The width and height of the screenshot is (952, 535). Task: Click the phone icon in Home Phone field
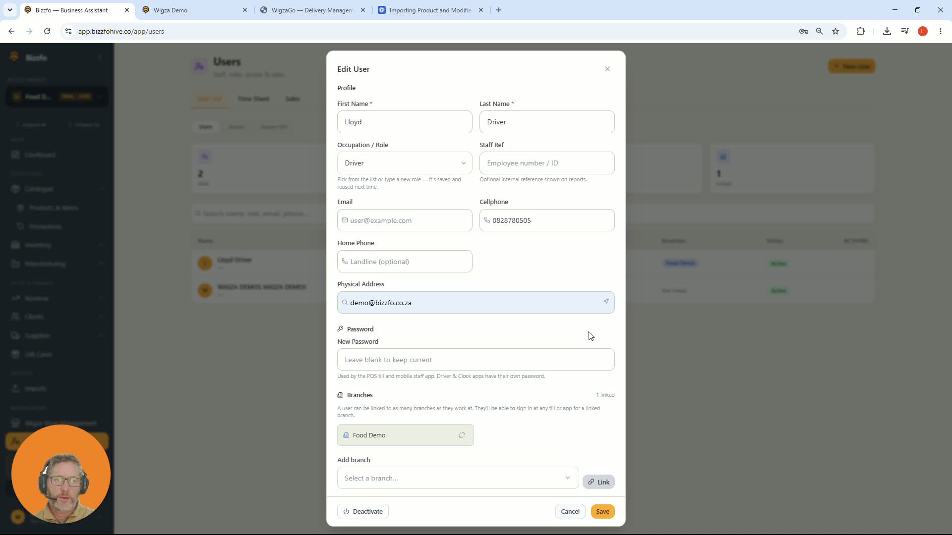point(345,261)
